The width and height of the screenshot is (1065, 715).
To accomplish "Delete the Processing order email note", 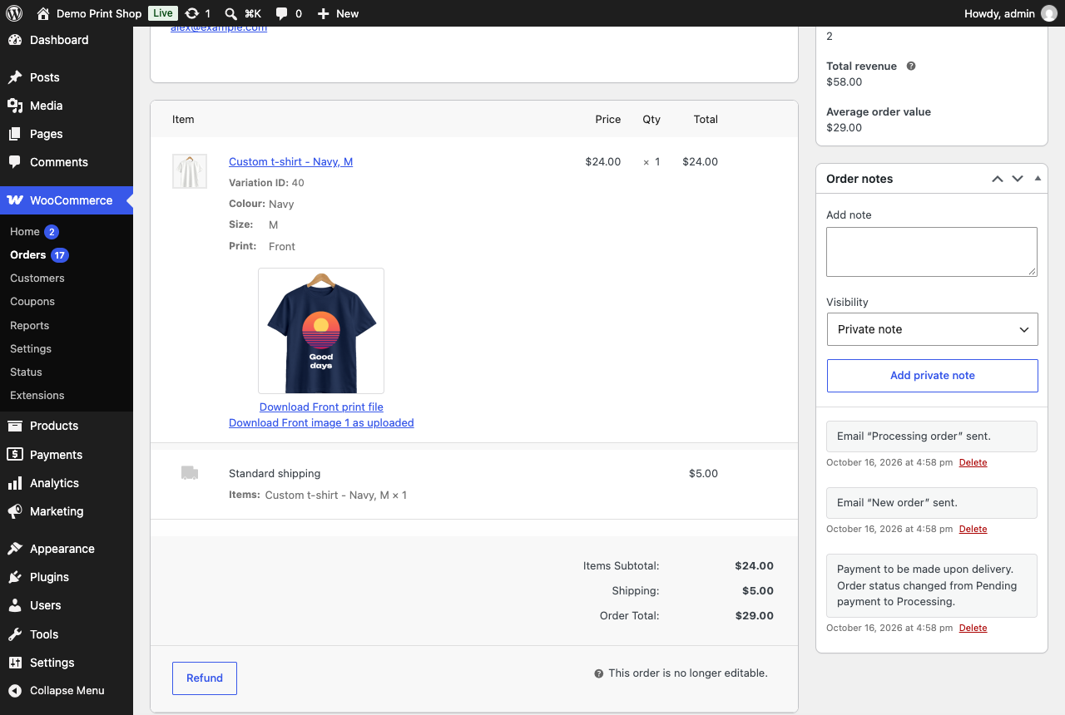I will [973, 462].
